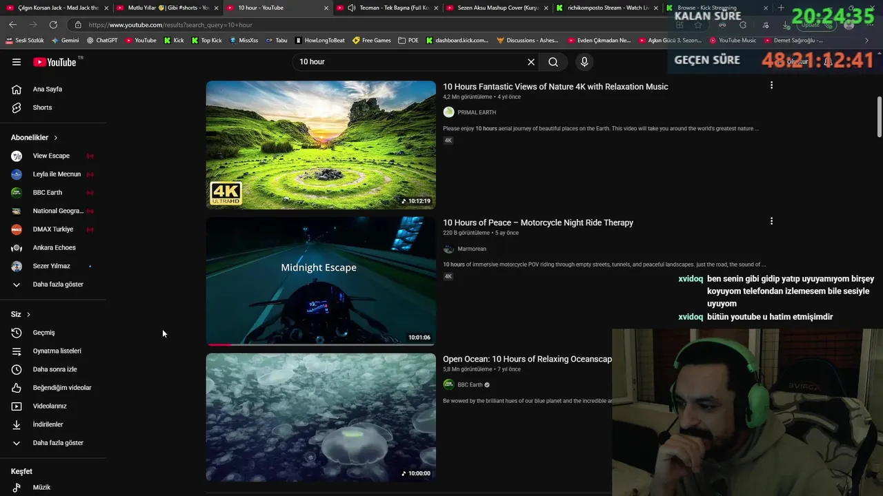
Task: Open Sezer Yılmaz subscription
Action: click(x=52, y=266)
